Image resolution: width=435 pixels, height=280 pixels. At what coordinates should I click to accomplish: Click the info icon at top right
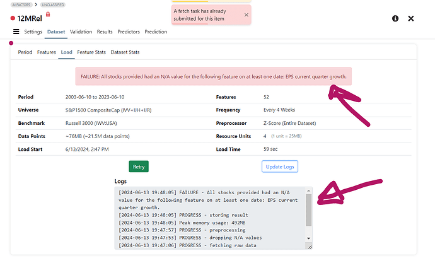pyautogui.click(x=395, y=19)
